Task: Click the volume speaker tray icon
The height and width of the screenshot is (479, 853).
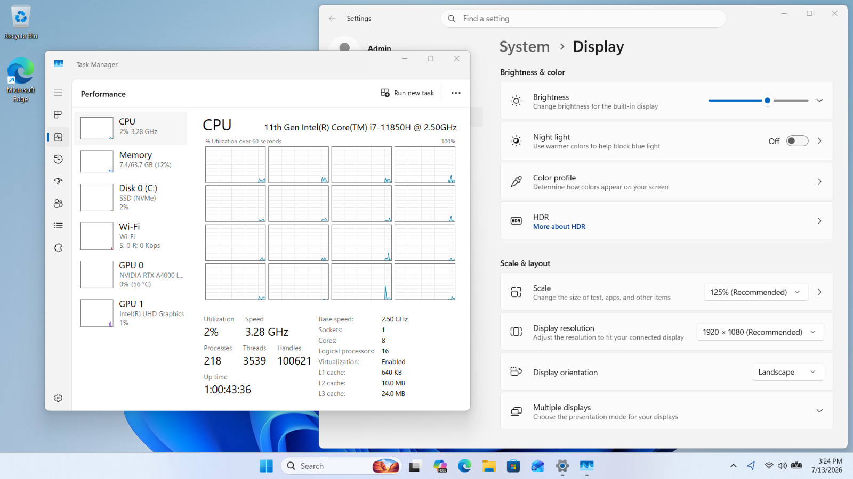Action: pyautogui.click(x=782, y=466)
